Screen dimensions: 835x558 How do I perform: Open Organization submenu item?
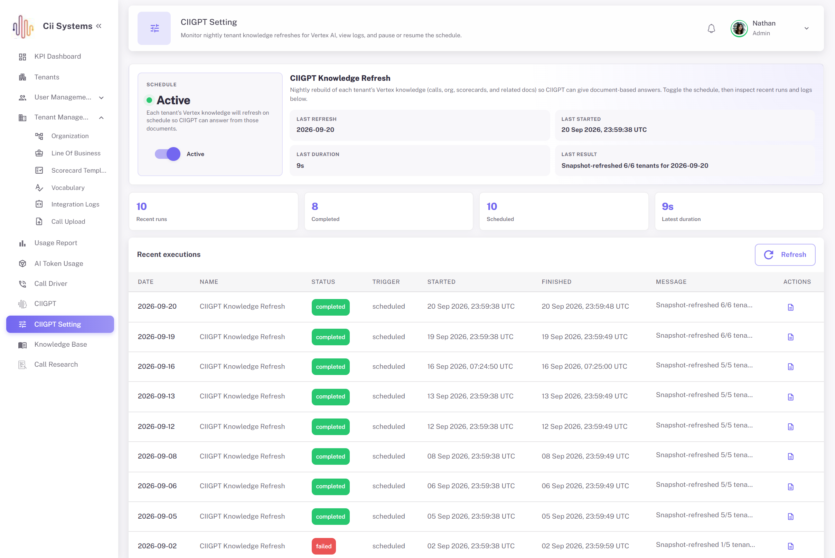click(x=70, y=136)
